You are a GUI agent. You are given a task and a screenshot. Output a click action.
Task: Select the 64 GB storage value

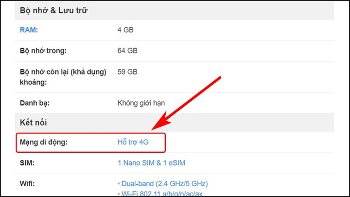127,51
